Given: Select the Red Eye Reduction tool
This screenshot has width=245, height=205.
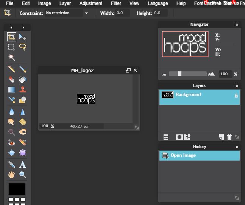Looking at the screenshot, I should pos(12,142).
